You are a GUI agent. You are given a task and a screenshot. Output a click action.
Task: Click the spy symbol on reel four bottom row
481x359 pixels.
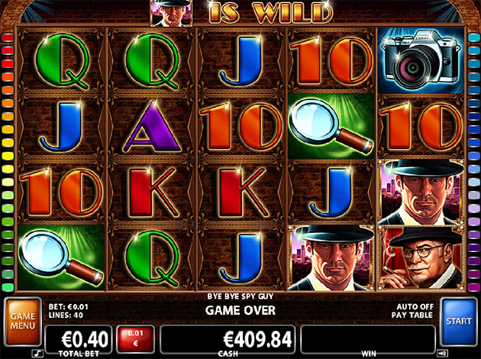[x=331, y=258]
